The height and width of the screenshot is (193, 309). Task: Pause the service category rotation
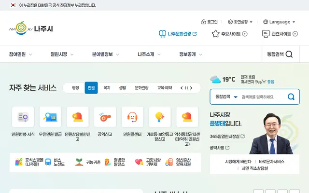(186, 88)
